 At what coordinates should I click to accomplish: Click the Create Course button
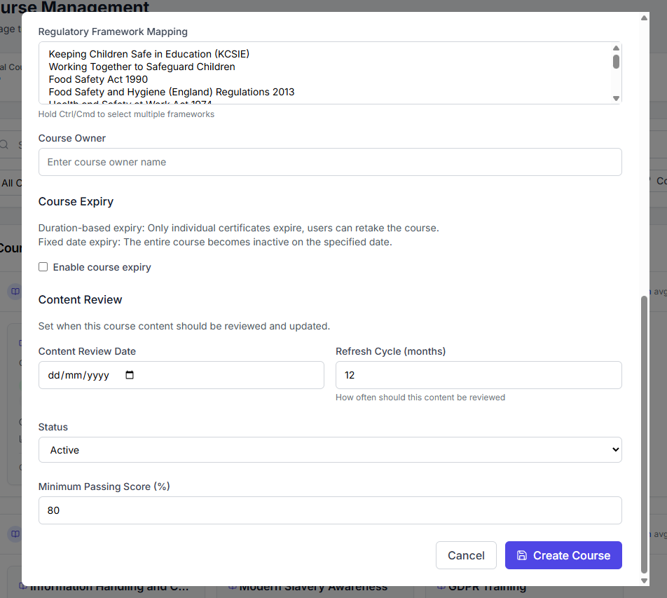(563, 555)
